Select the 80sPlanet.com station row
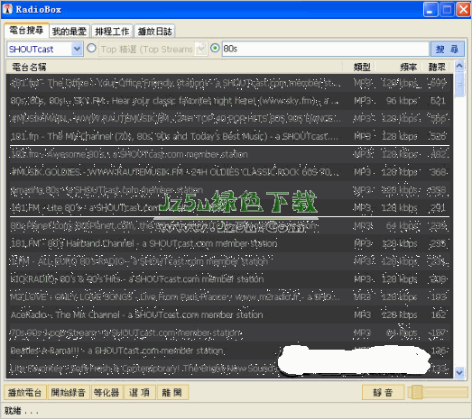472x419 pixels. point(229,225)
